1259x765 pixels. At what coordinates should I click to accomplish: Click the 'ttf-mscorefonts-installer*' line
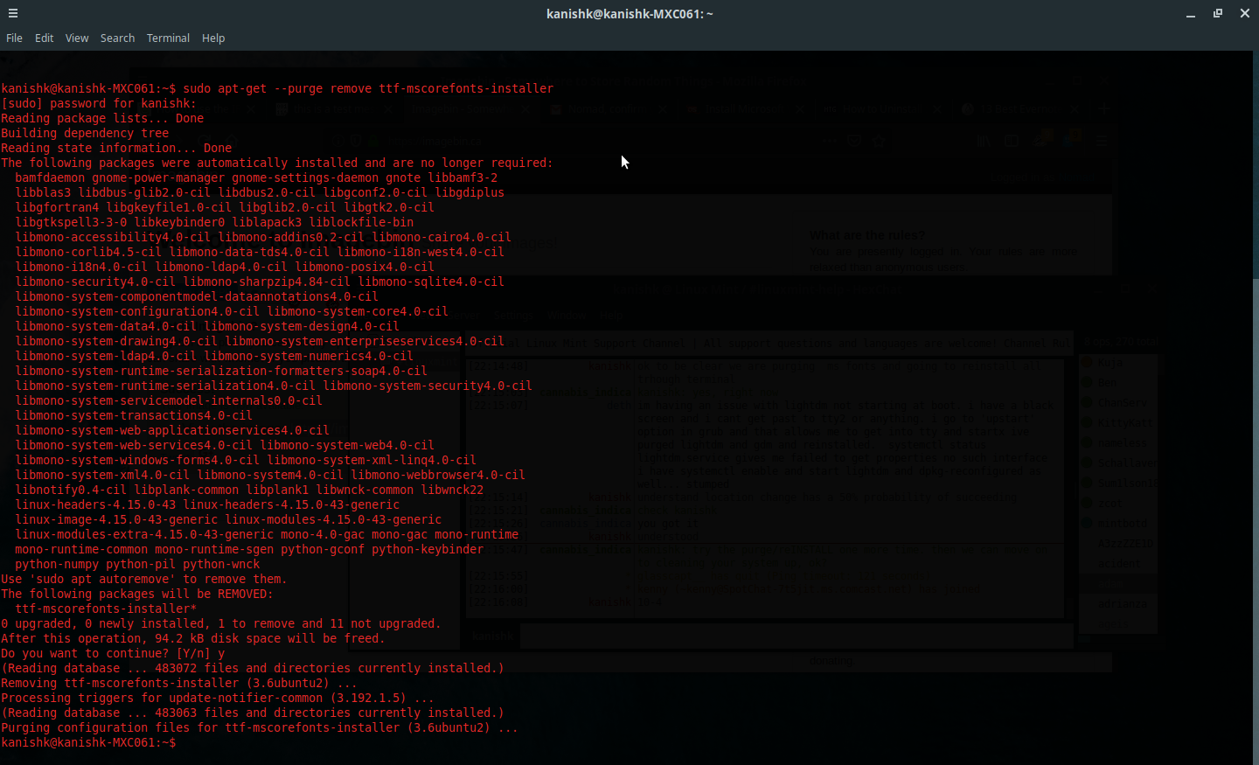pos(106,609)
